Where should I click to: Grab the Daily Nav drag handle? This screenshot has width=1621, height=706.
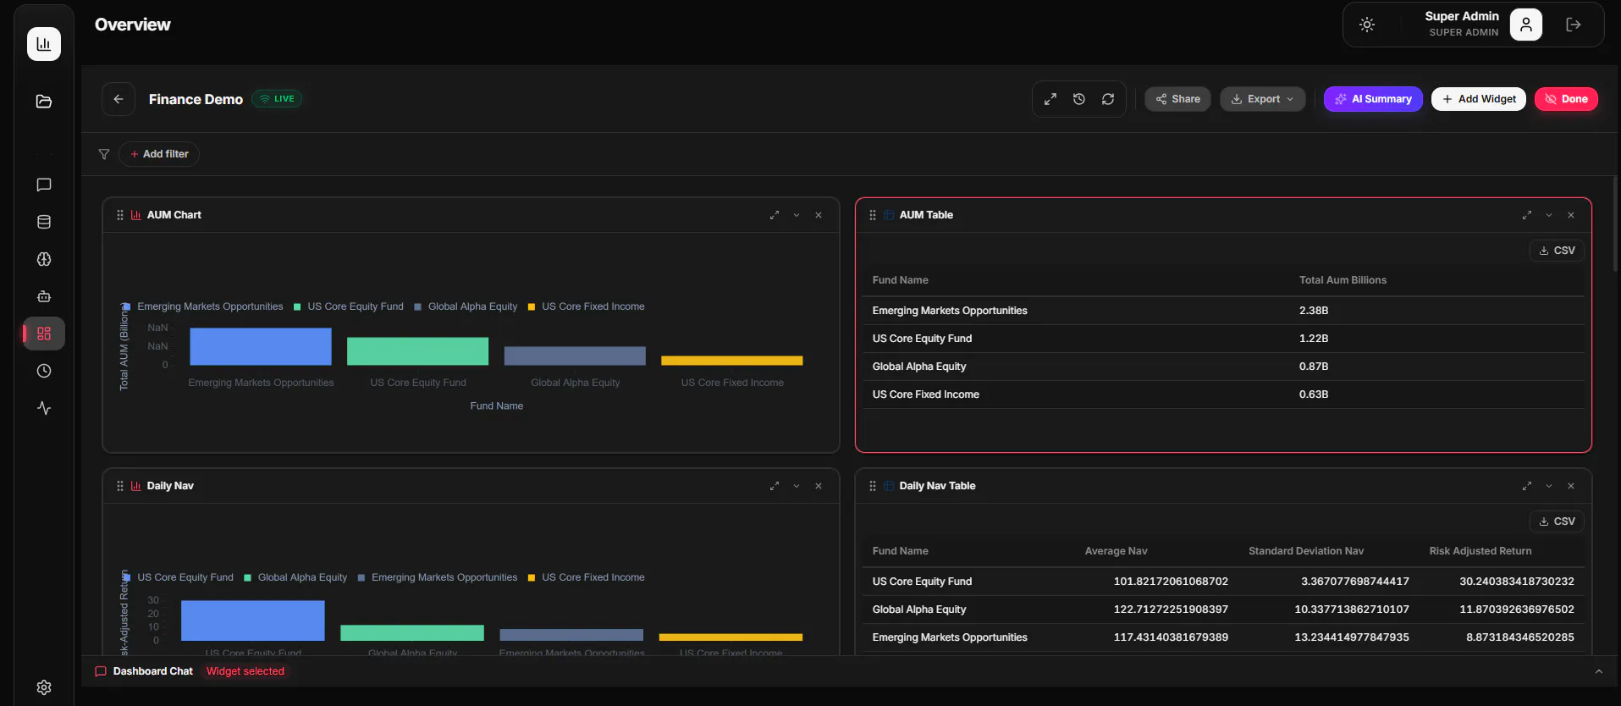(x=120, y=486)
